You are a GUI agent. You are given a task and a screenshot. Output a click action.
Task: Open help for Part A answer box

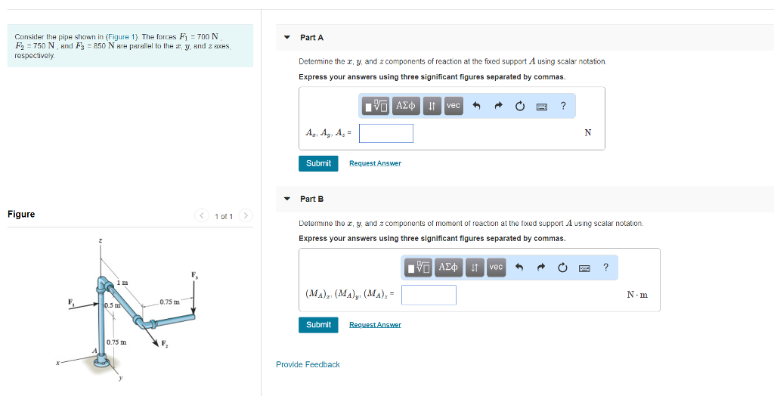click(563, 107)
